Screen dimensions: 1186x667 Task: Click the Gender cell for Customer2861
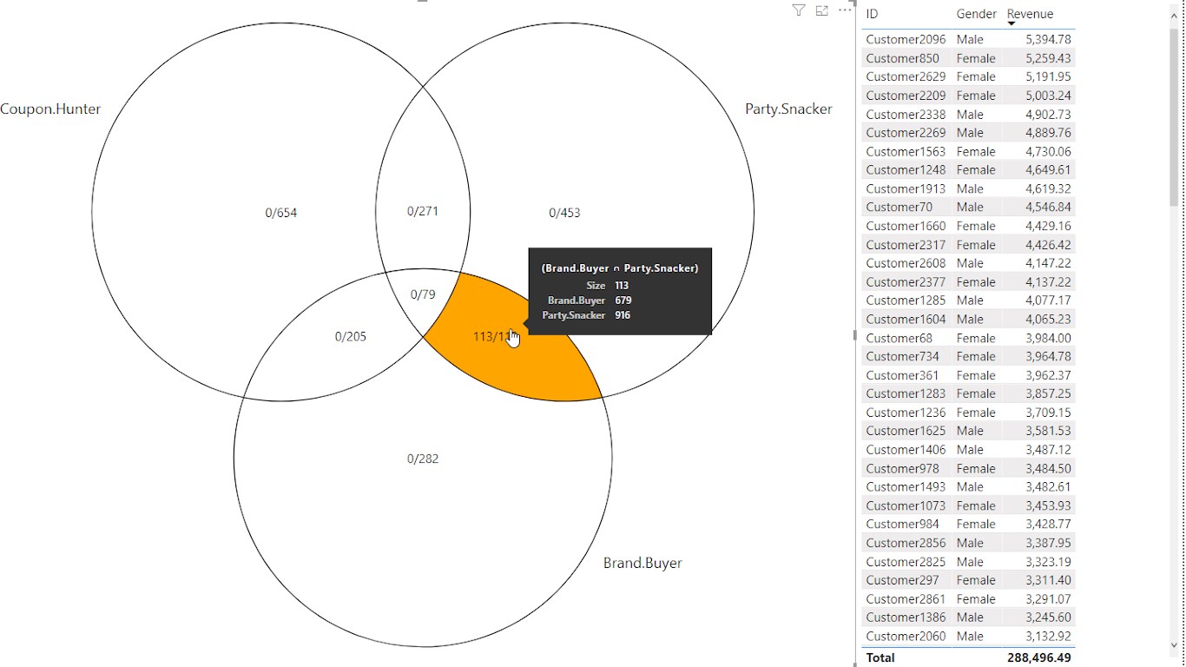pyautogui.click(x=976, y=599)
